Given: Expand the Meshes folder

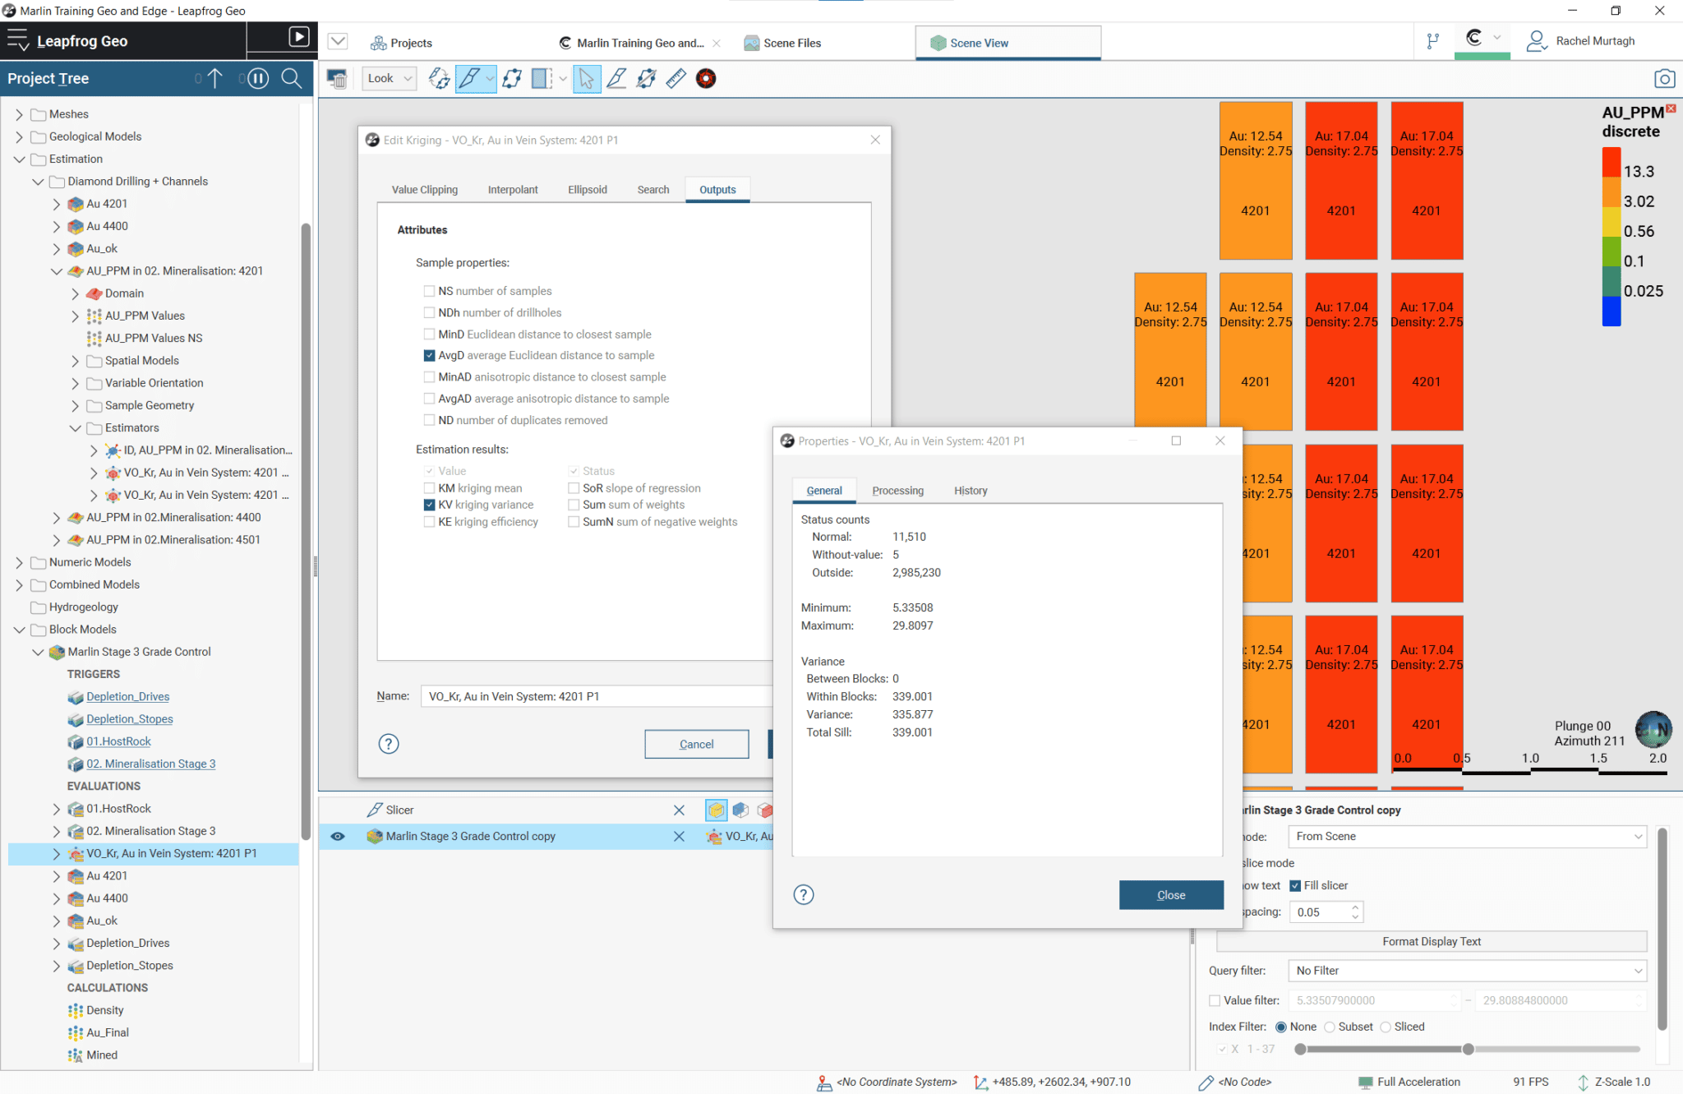Looking at the screenshot, I should pyautogui.click(x=20, y=114).
